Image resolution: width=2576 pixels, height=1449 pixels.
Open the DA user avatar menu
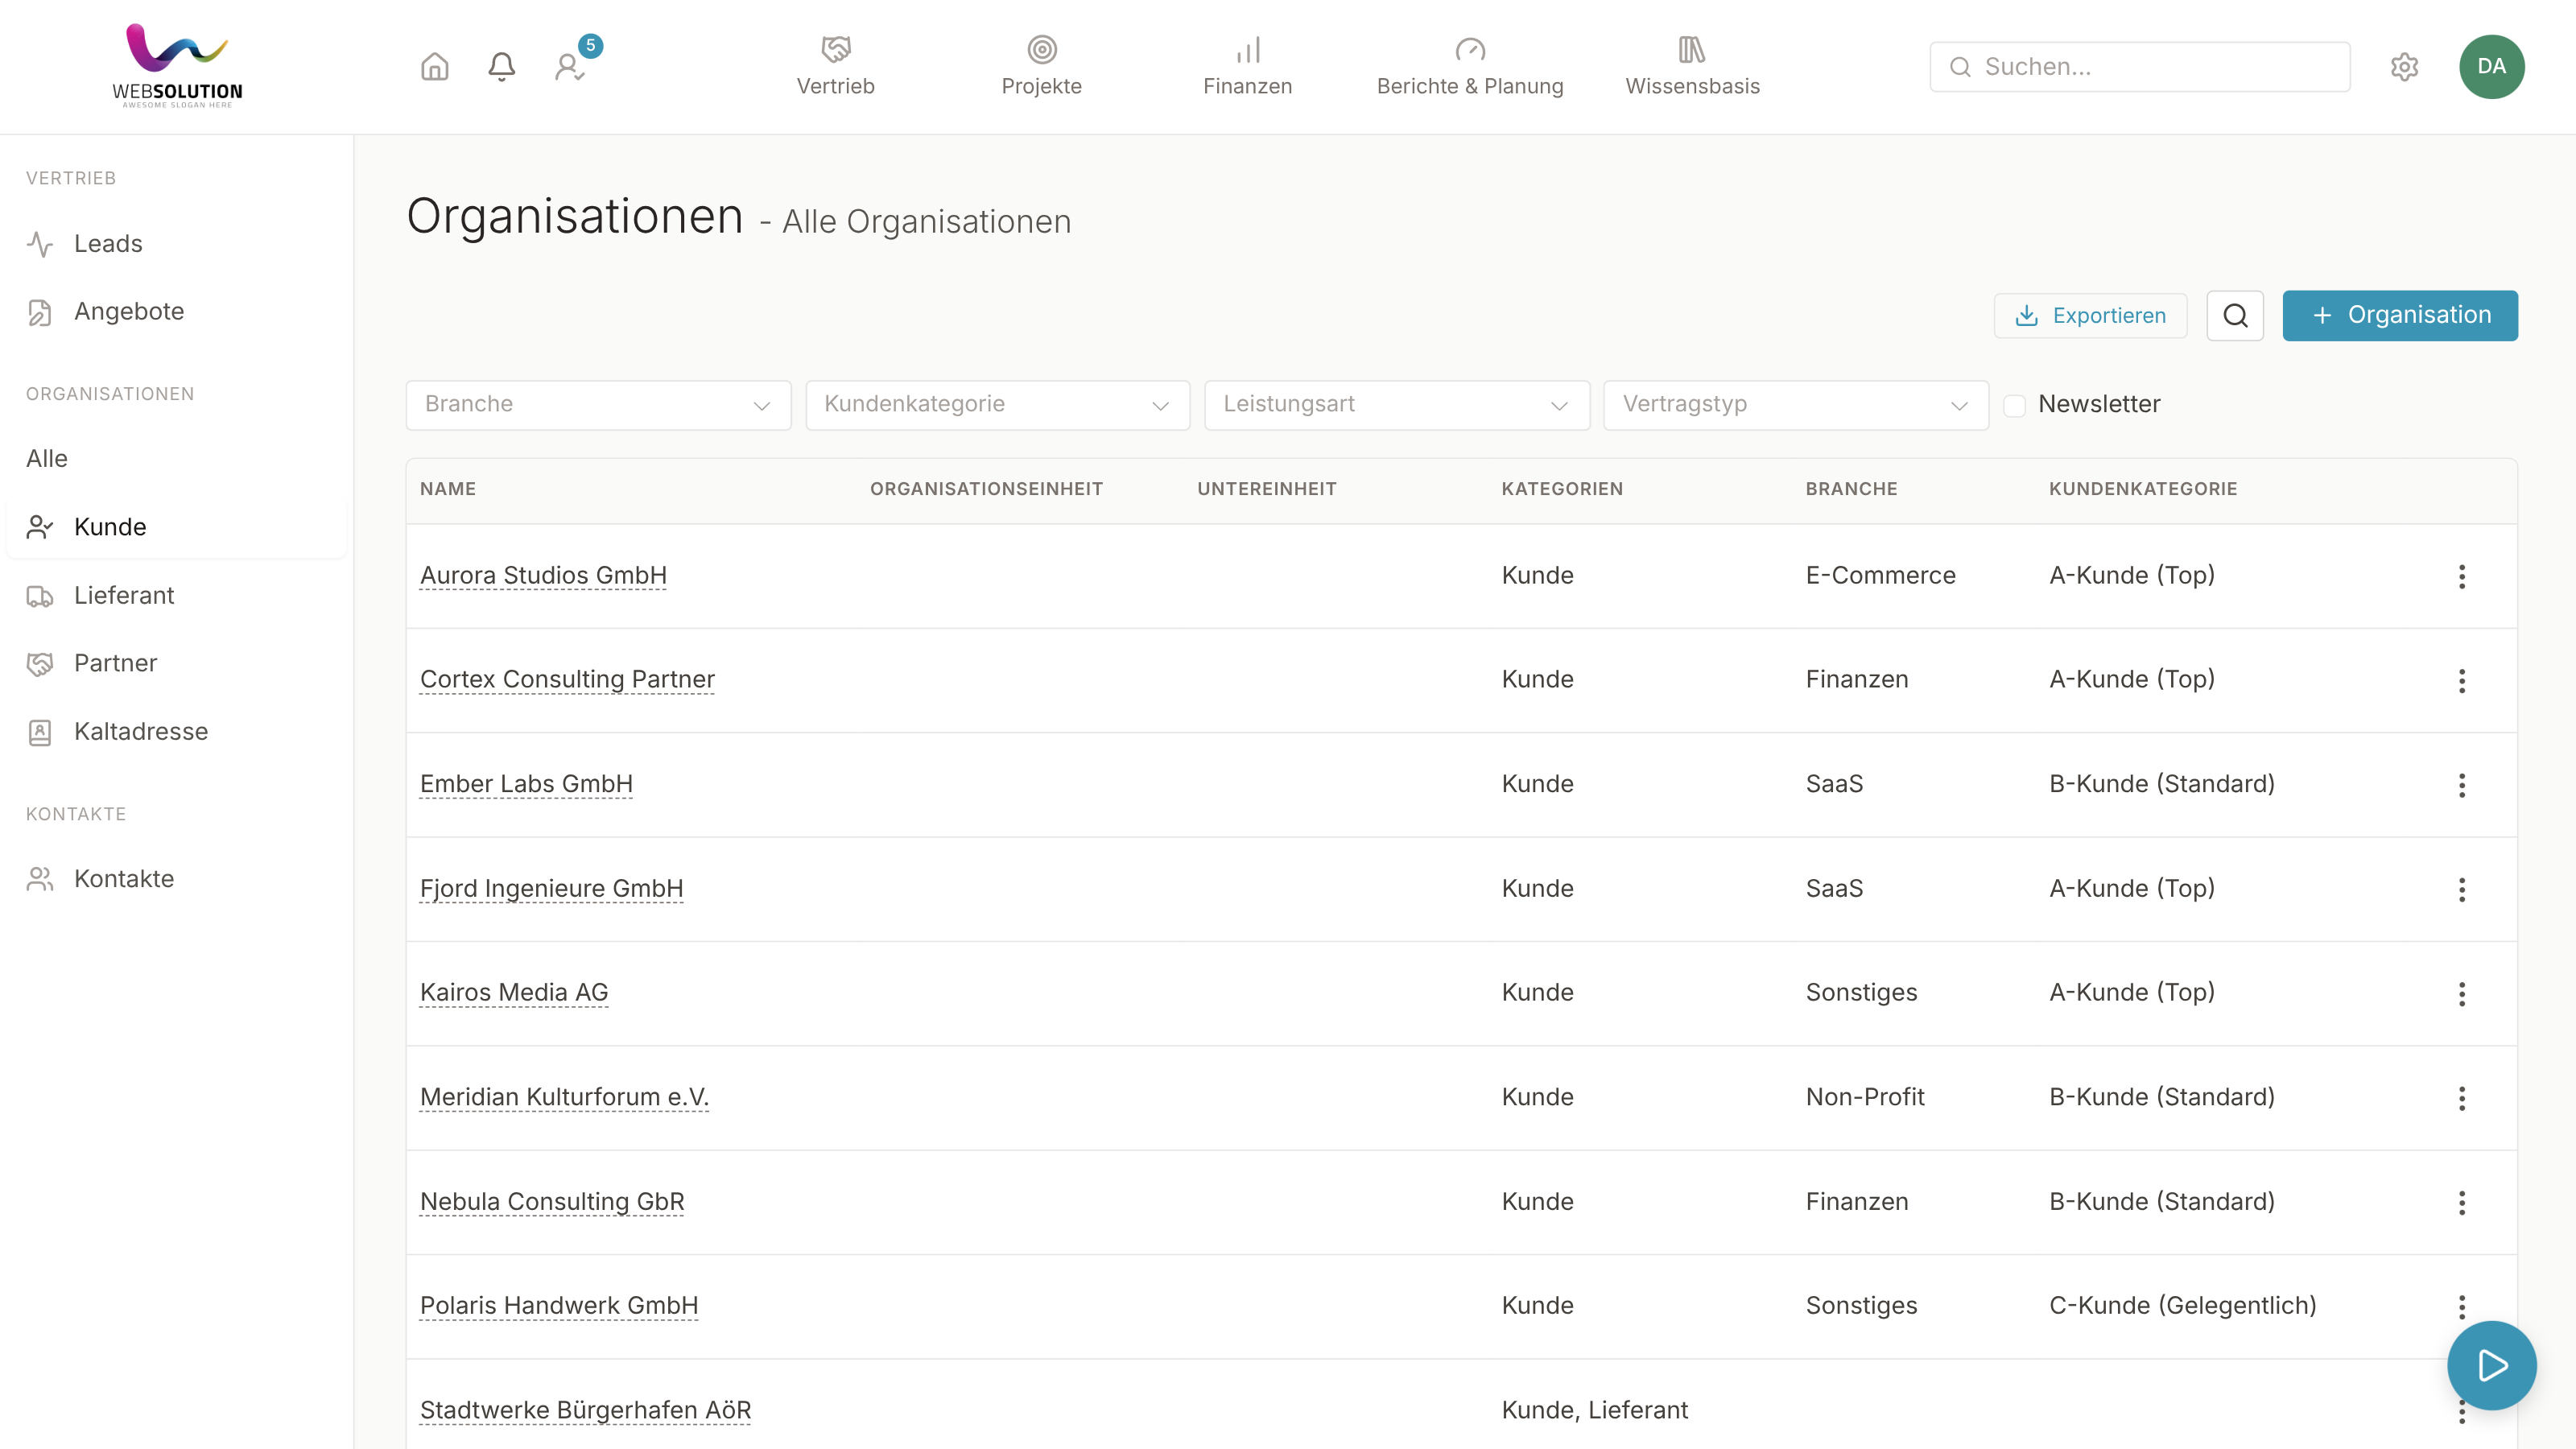coord(2491,67)
